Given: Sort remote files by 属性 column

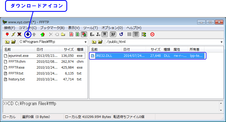Looking at the screenshot, I should [180, 50].
